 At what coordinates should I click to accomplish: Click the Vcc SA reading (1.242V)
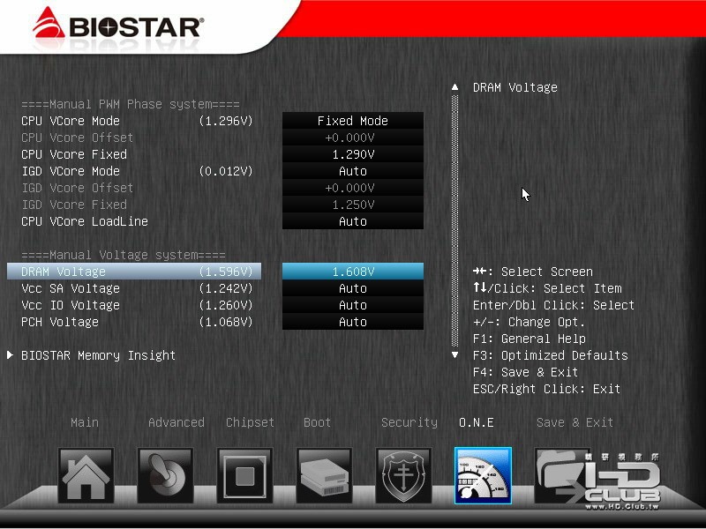coord(226,288)
